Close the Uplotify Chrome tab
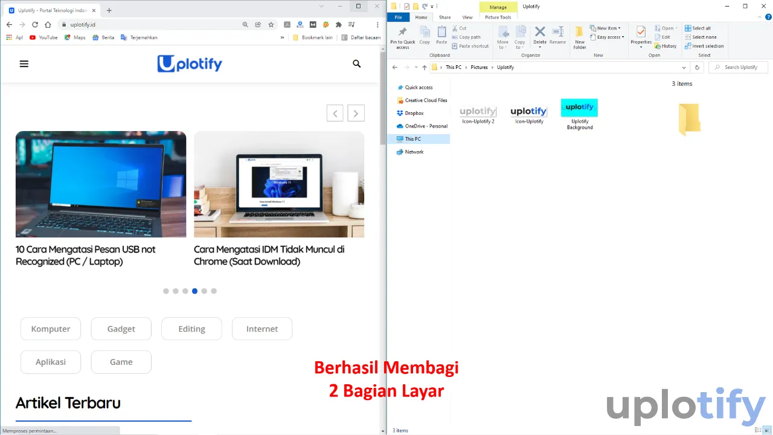Viewport: 773px width, 435px height. click(94, 10)
